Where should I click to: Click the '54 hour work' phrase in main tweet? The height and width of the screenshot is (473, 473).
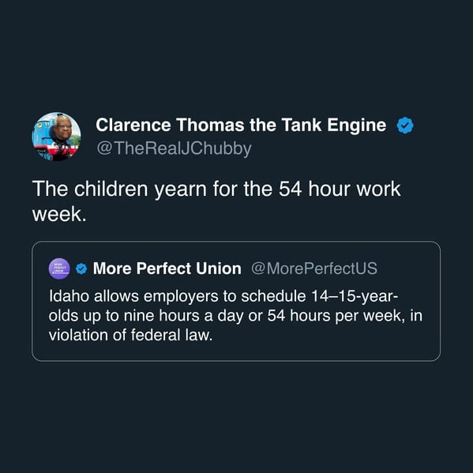[x=340, y=190]
